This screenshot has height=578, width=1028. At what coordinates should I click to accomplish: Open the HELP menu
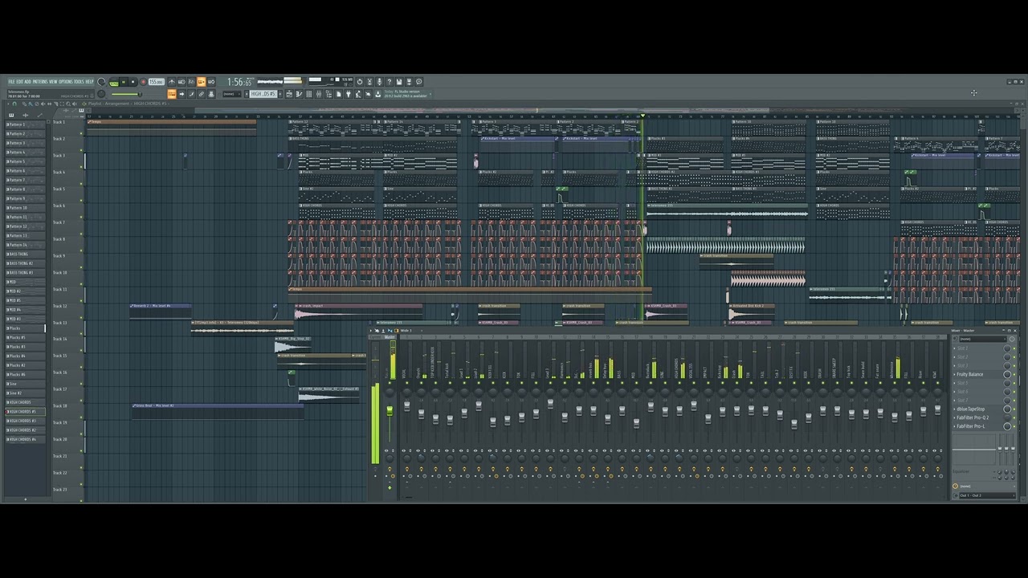[x=89, y=81]
